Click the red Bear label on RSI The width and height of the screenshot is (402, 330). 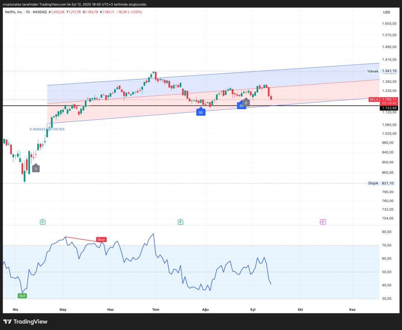pos(102,239)
